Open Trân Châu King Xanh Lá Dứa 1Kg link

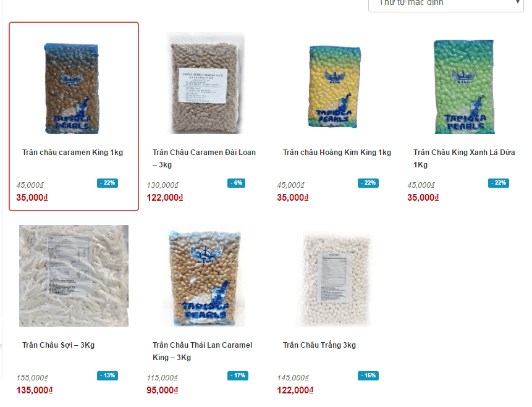(464, 159)
